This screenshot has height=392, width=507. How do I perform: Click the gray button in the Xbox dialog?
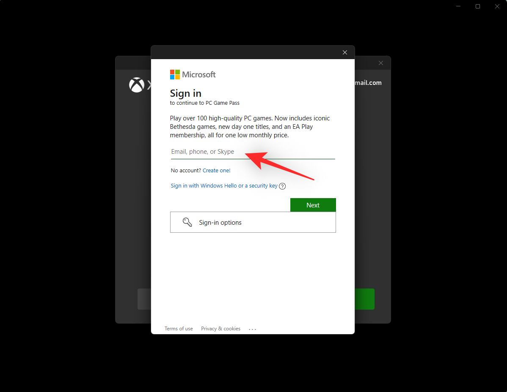point(144,299)
